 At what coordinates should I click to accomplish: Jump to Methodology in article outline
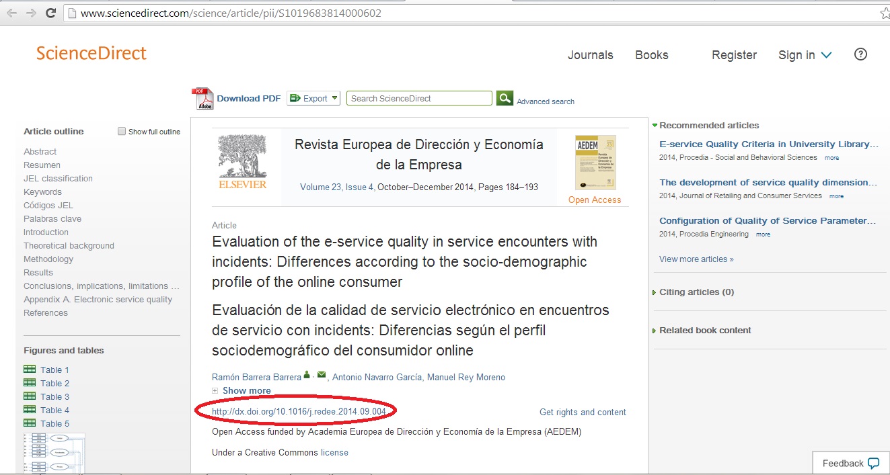click(x=48, y=259)
